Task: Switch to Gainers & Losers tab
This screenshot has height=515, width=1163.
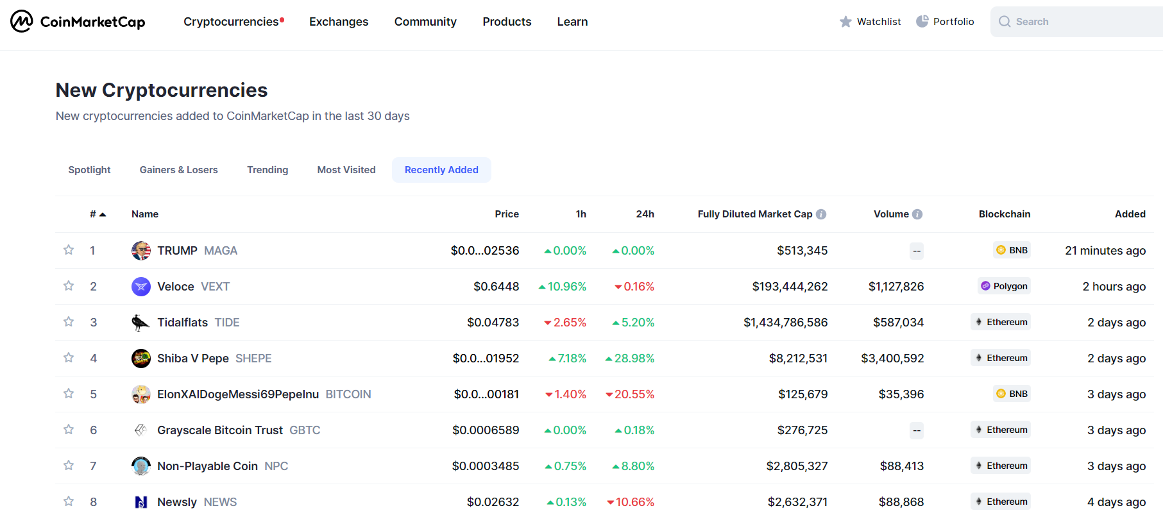Action: 179,170
